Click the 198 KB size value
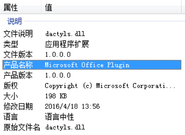185x135 pixels. tap(56, 96)
